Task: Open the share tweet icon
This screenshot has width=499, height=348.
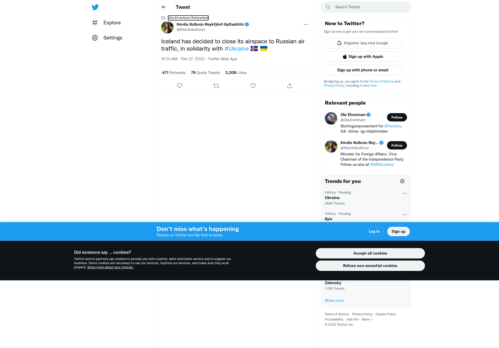Action: [290, 86]
